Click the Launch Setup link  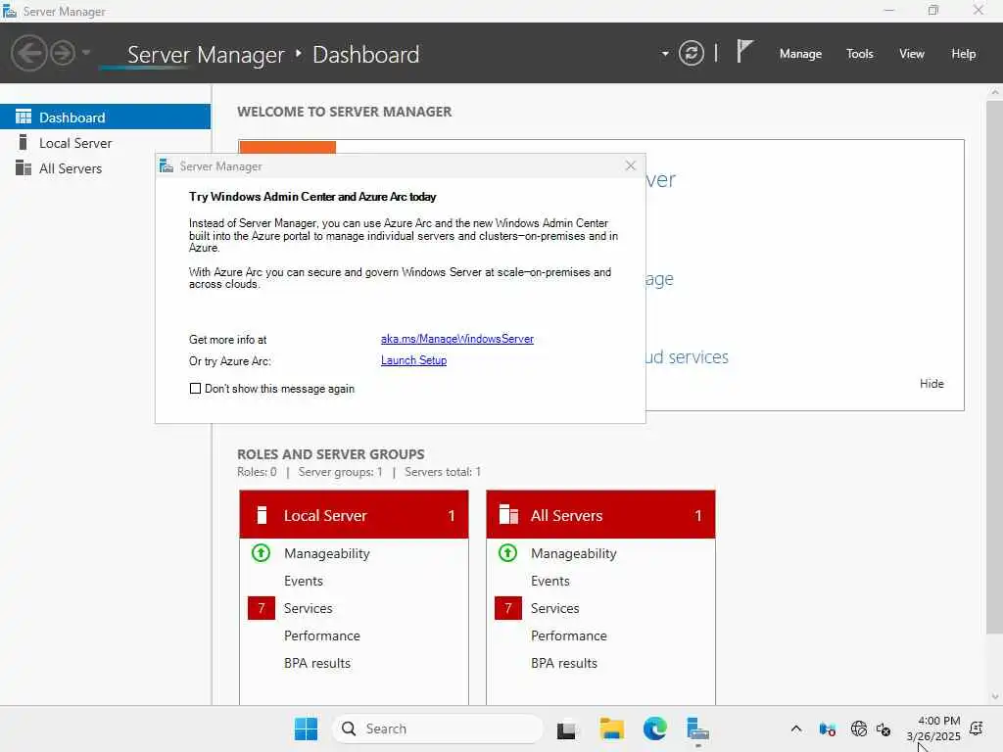click(x=413, y=360)
